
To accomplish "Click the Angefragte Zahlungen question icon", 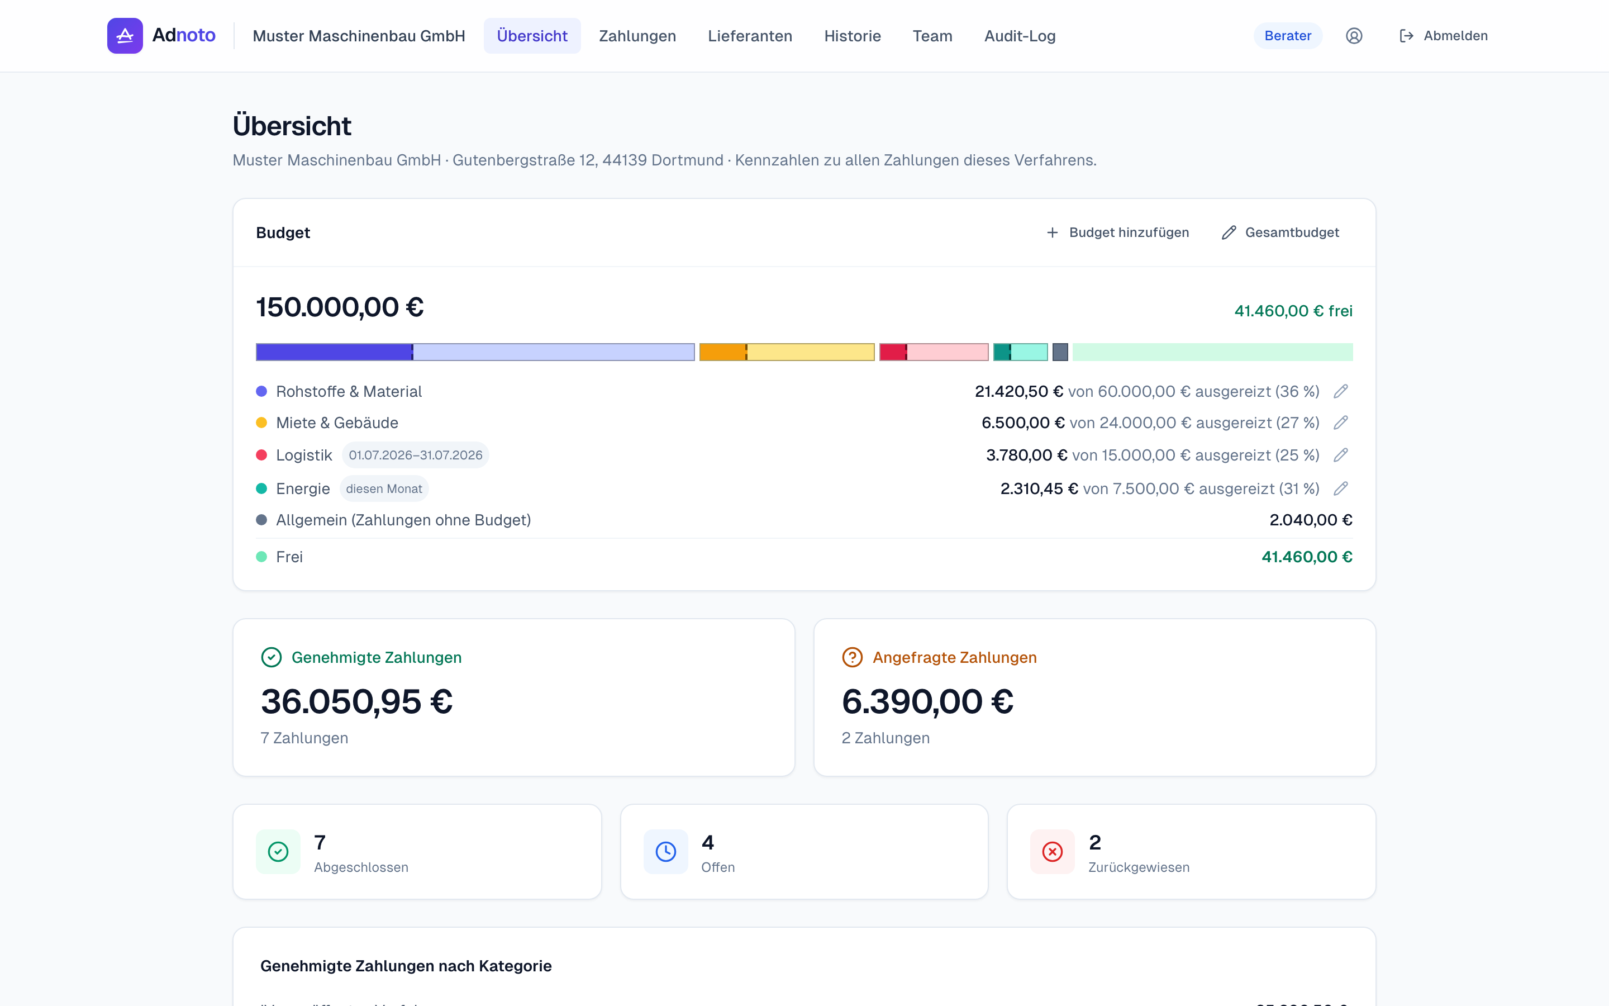I will (x=853, y=657).
